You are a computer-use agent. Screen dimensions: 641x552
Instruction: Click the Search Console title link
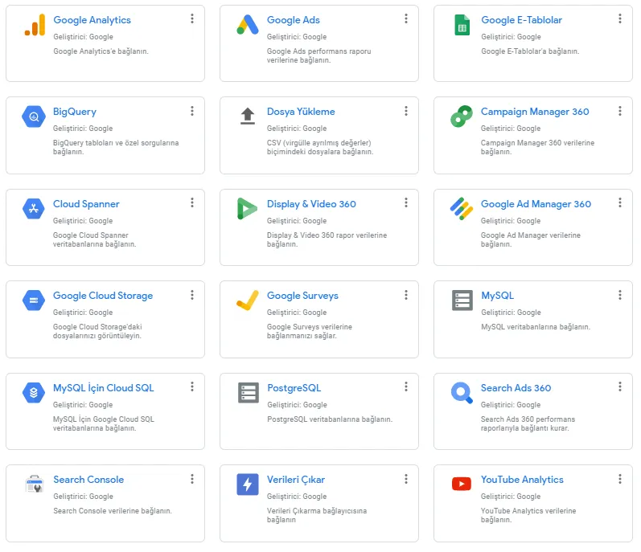pyautogui.click(x=88, y=480)
